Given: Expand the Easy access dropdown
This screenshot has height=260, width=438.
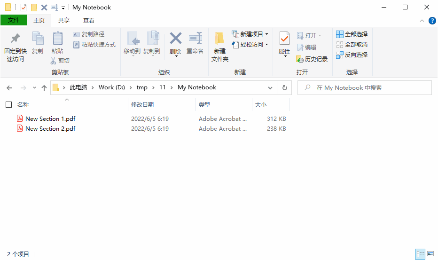Looking at the screenshot, I should tap(267, 45).
